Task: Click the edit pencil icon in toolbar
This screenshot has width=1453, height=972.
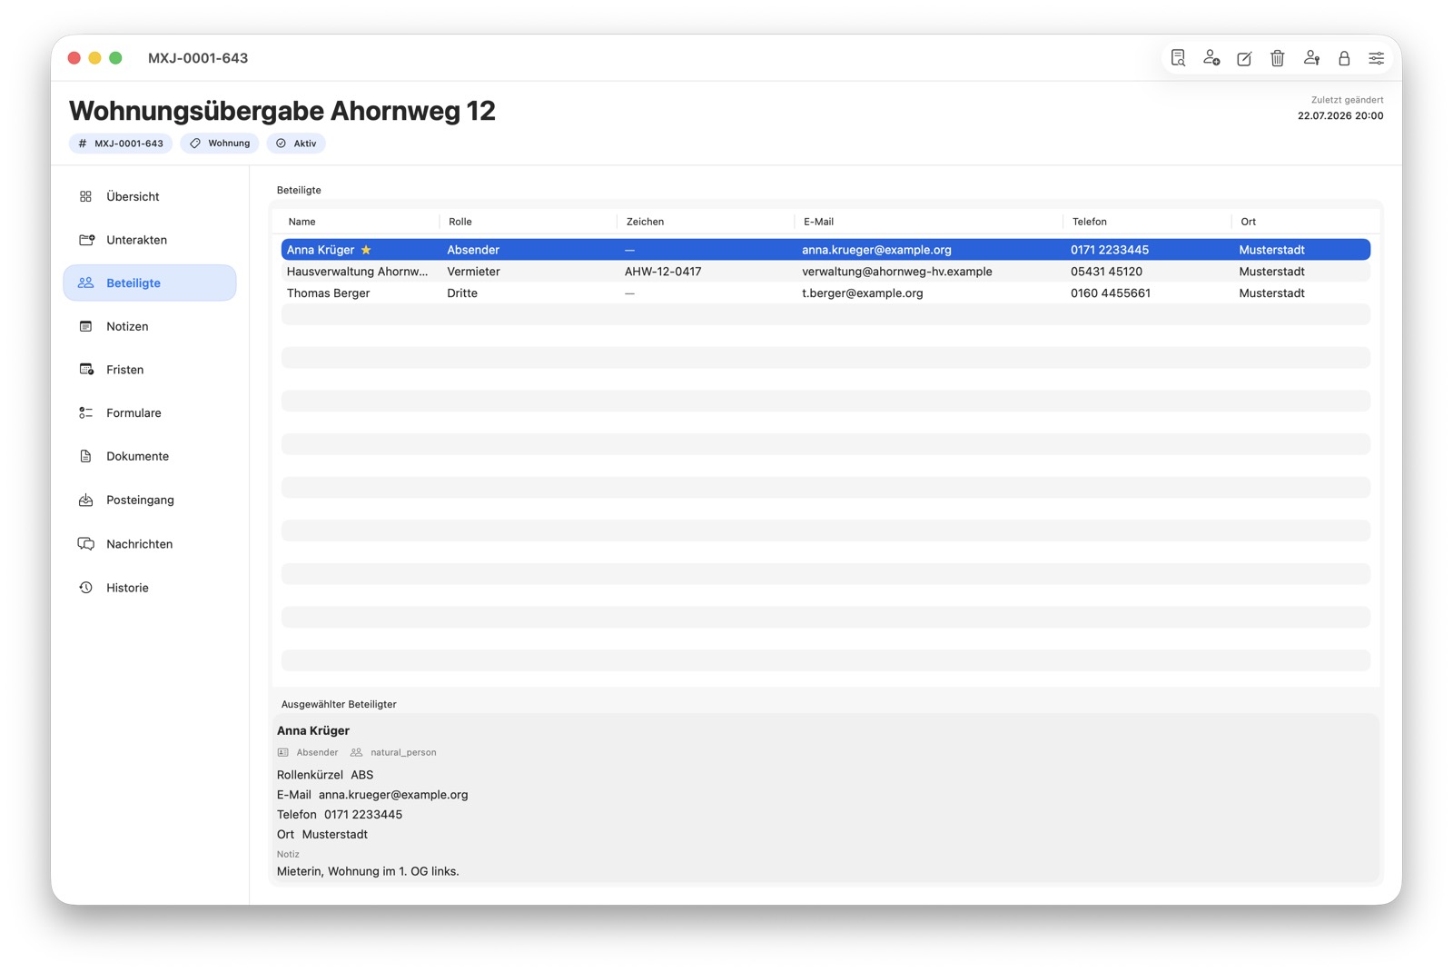Action: click(x=1244, y=58)
